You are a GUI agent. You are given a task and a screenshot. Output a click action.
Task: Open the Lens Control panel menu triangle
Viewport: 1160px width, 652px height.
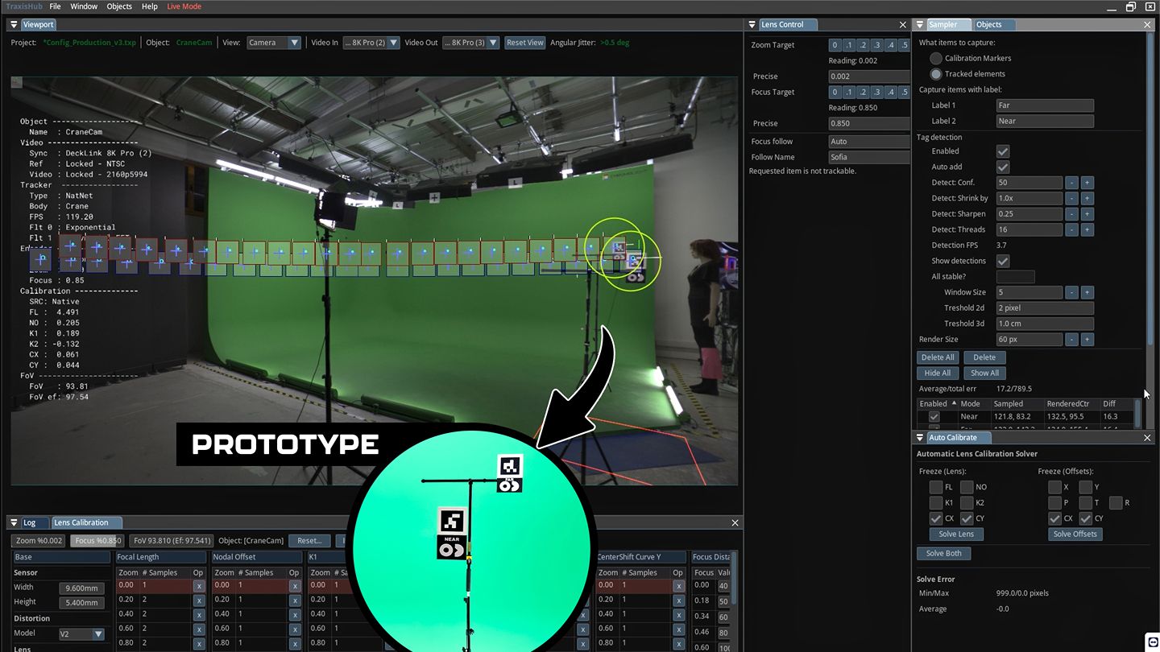pos(752,25)
